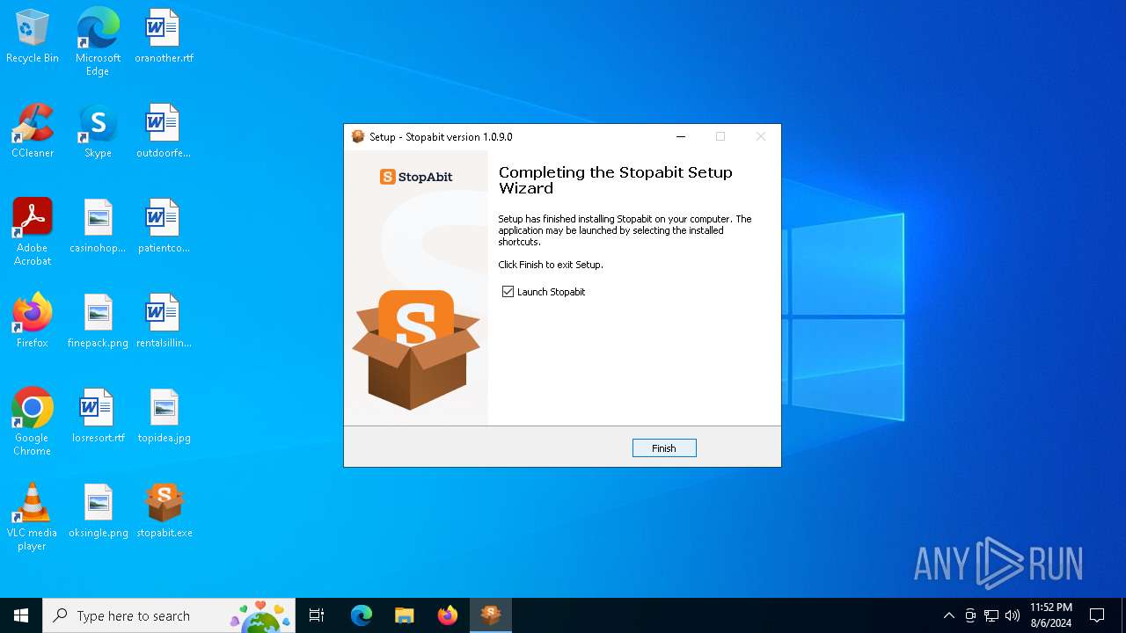1126x633 pixels.
Task: Minimize the Stopabit Setup window
Action: 681,136
